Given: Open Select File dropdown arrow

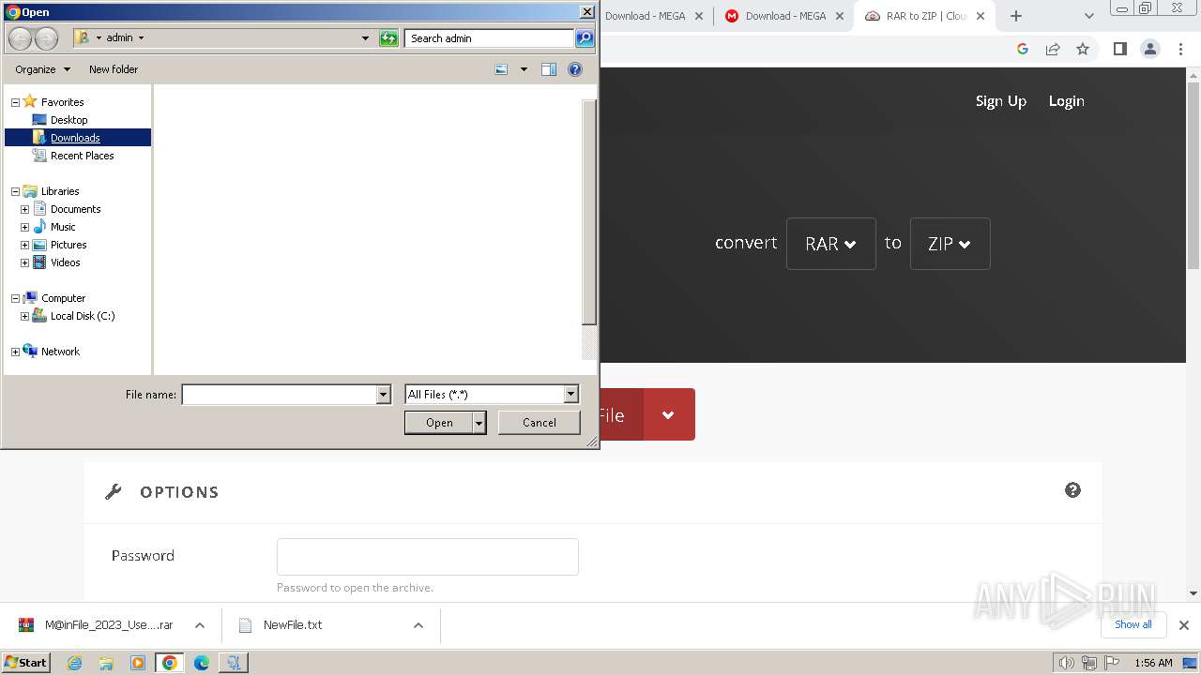Looking at the screenshot, I should 669,414.
